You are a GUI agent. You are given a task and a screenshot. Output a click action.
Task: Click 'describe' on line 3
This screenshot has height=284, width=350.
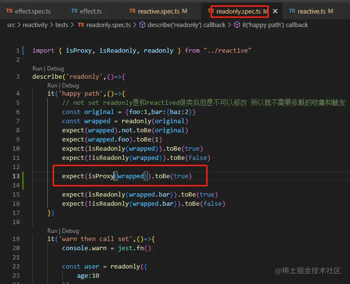(x=47, y=77)
